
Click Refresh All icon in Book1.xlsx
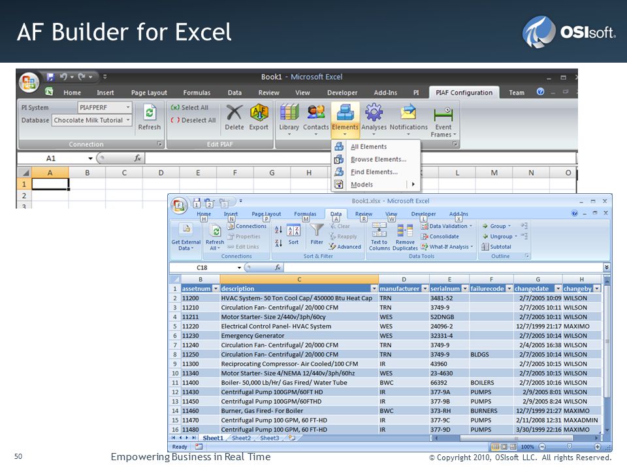click(215, 230)
